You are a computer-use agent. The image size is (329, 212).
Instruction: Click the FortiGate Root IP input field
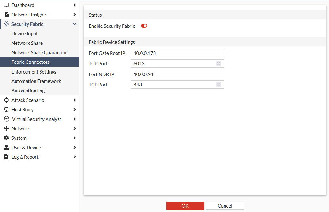[177, 53]
